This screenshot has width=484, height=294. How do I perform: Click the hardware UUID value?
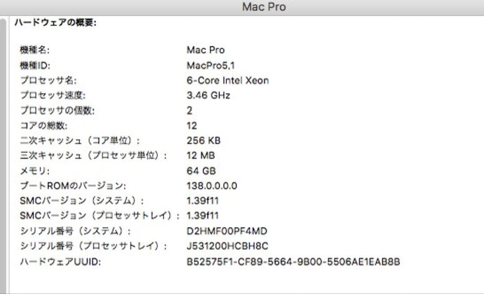point(294,261)
